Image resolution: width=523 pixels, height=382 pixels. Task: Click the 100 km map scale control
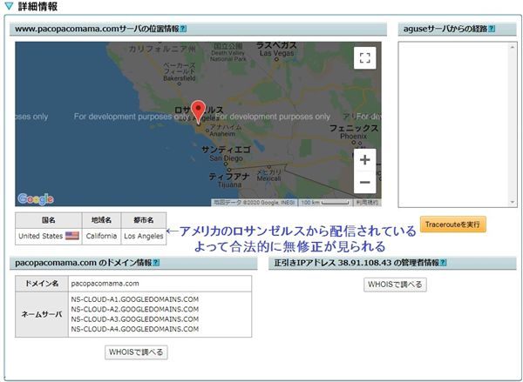click(325, 203)
